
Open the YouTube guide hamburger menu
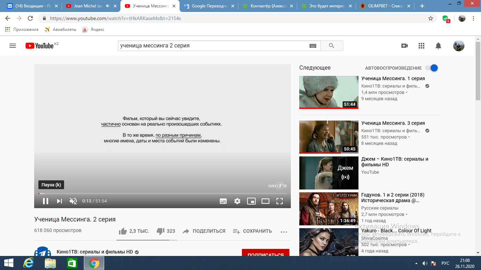13,46
